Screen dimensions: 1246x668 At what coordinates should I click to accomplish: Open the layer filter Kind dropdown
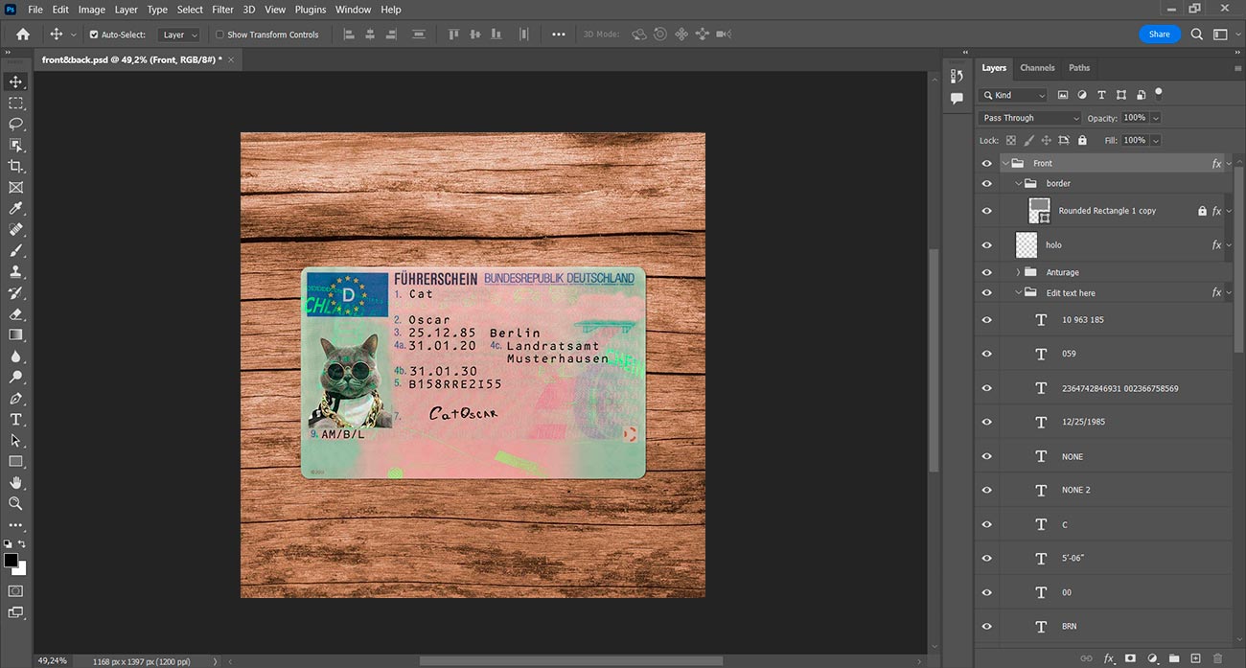coord(1014,95)
